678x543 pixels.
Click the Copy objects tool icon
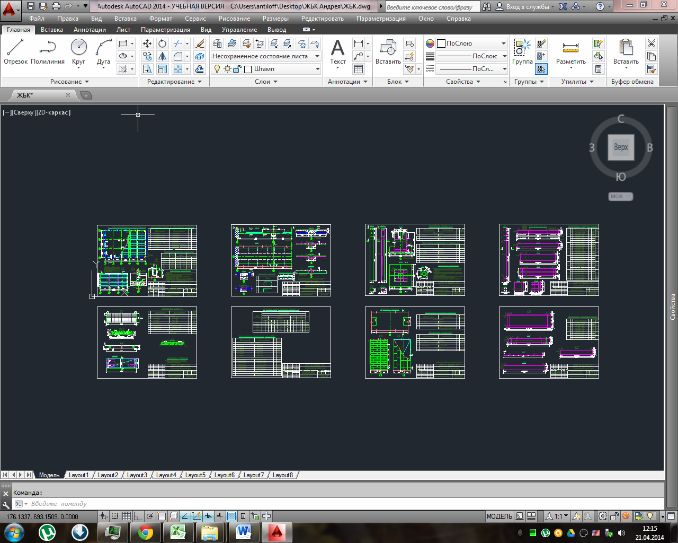[x=147, y=56]
